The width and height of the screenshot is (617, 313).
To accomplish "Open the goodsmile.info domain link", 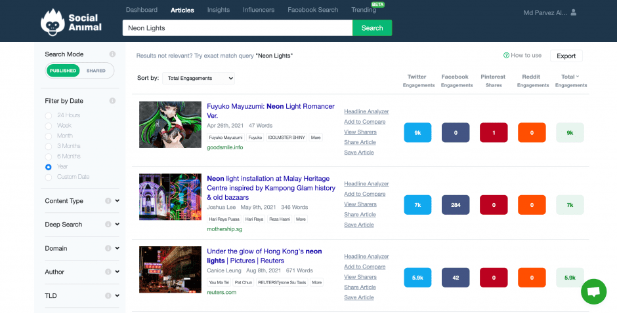I will pyautogui.click(x=225, y=147).
